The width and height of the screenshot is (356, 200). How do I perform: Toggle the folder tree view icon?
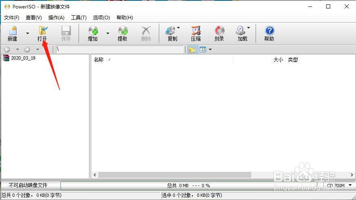pyautogui.click(x=192, y=49)
